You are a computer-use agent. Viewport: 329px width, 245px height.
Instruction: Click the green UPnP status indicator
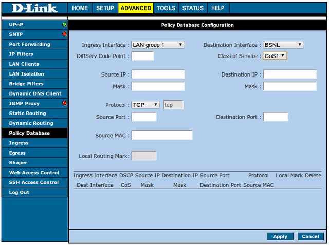(x=64, y=24)
